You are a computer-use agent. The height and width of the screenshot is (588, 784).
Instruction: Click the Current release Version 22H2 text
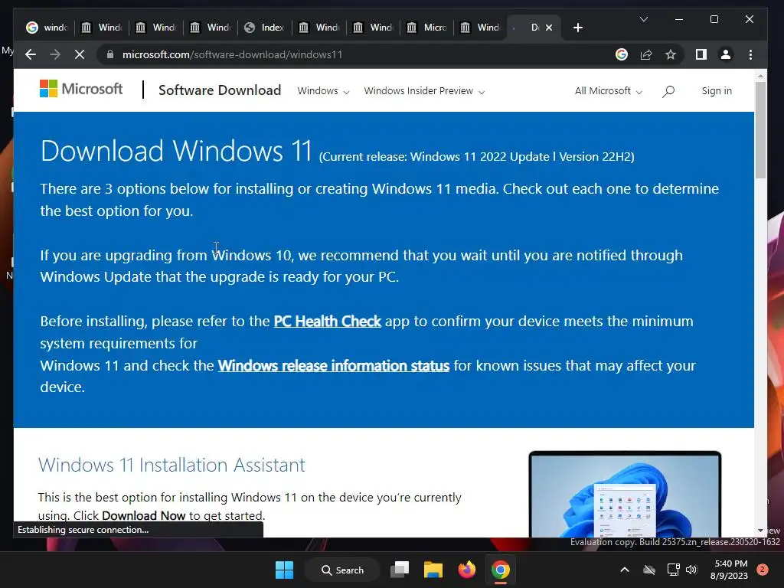pos(476,156)
